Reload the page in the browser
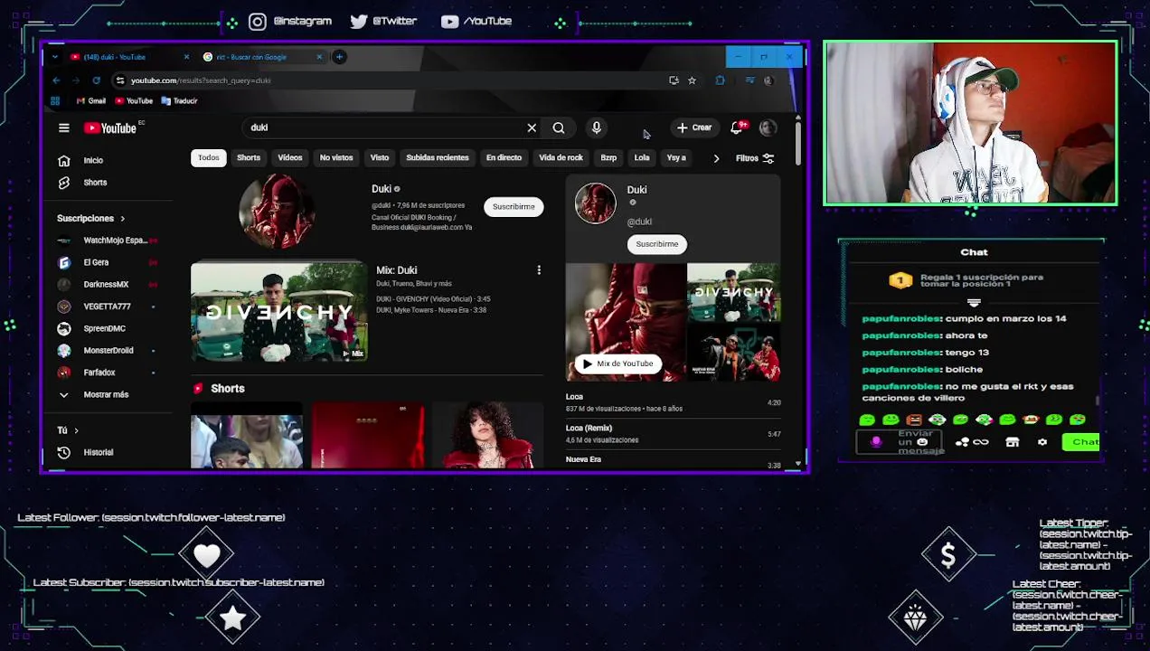The image size is (1150, 651). click(x=96, y=80)
